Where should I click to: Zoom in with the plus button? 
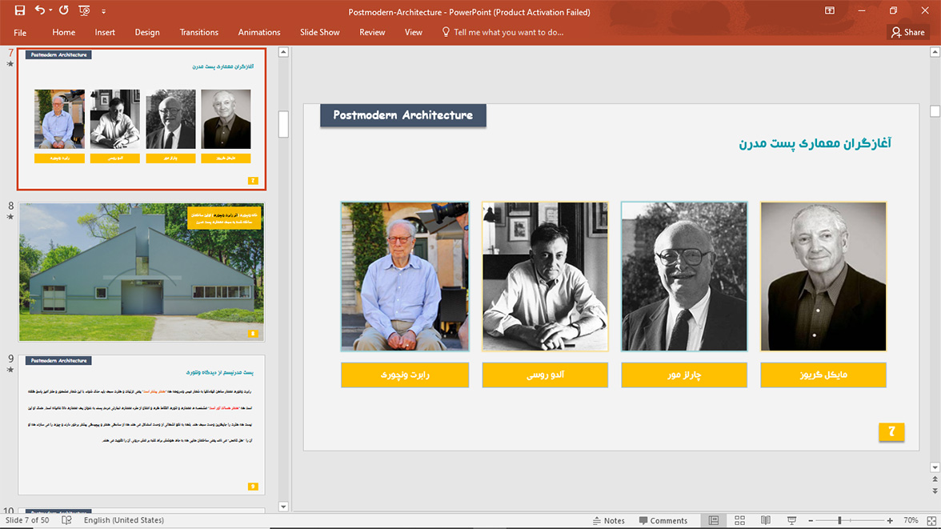[890, 520]
